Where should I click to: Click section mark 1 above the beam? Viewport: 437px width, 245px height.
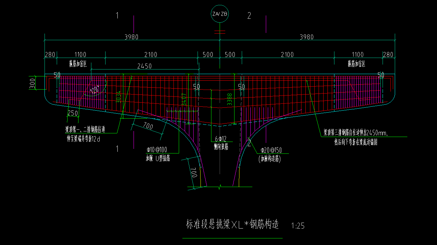[x=117, y=15]
